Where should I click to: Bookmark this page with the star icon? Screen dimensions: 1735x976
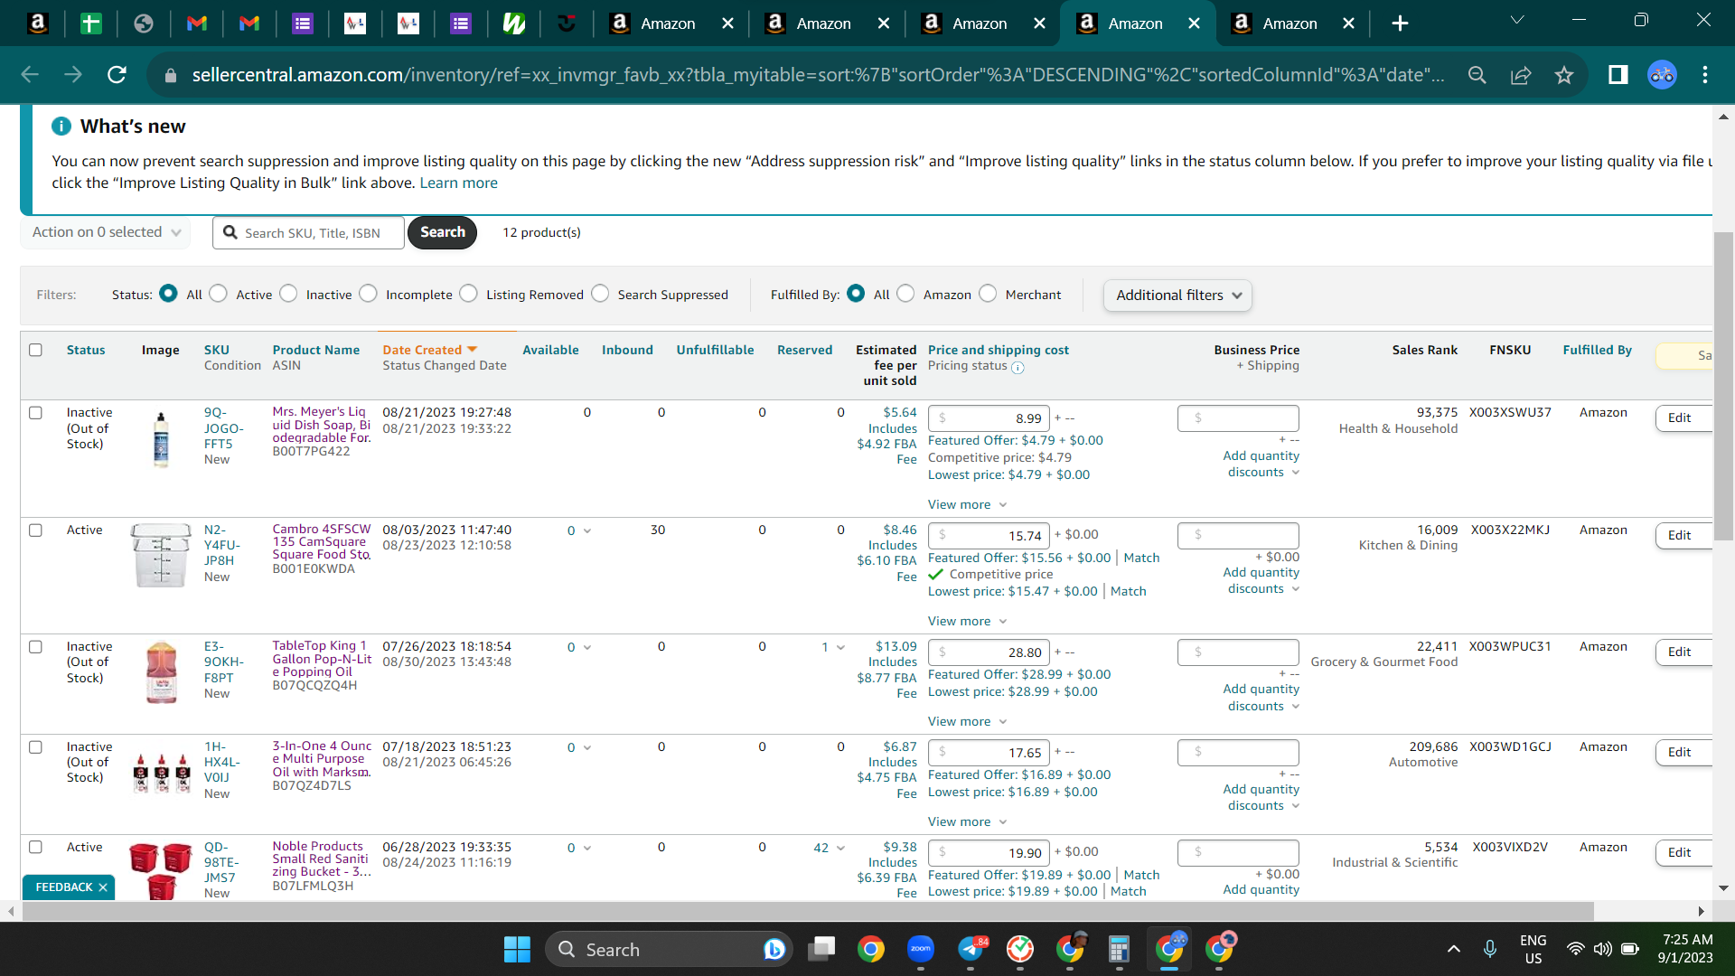pyautogui.click(x=1564, y=75)
